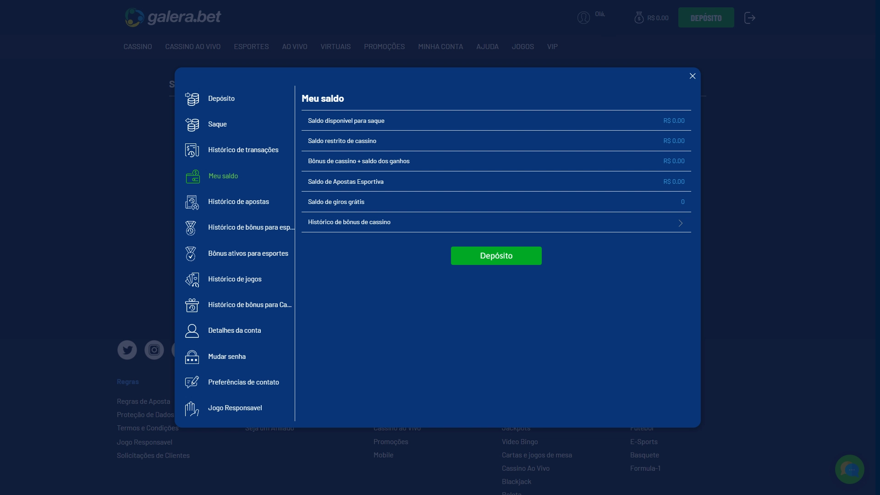Go to AO VIVO section
Viewport: 880px width, 495px height.
[x=295, y=47]
